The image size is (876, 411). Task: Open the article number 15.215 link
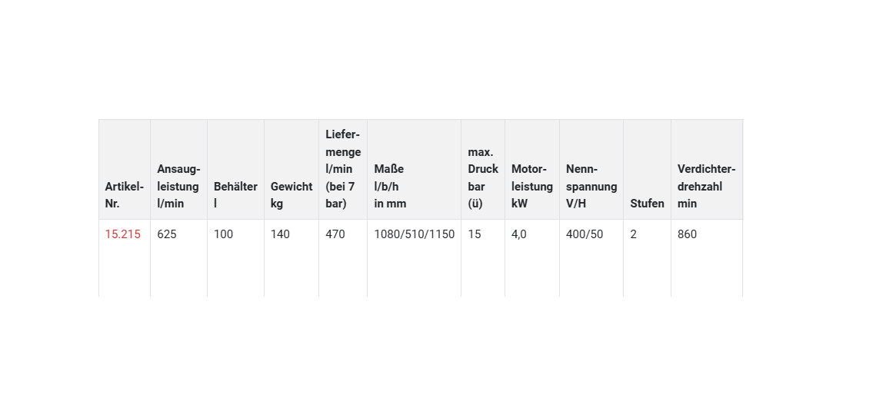123,234
